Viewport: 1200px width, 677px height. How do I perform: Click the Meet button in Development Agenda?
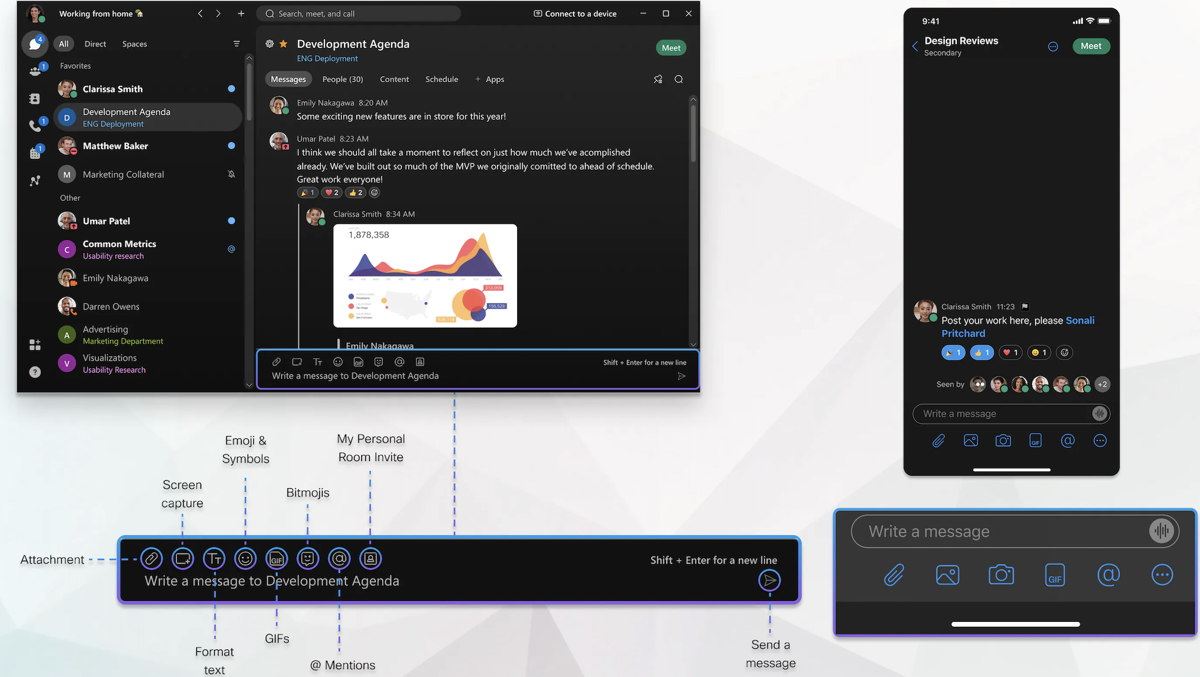pyautogui.click(x=671, y=47)
